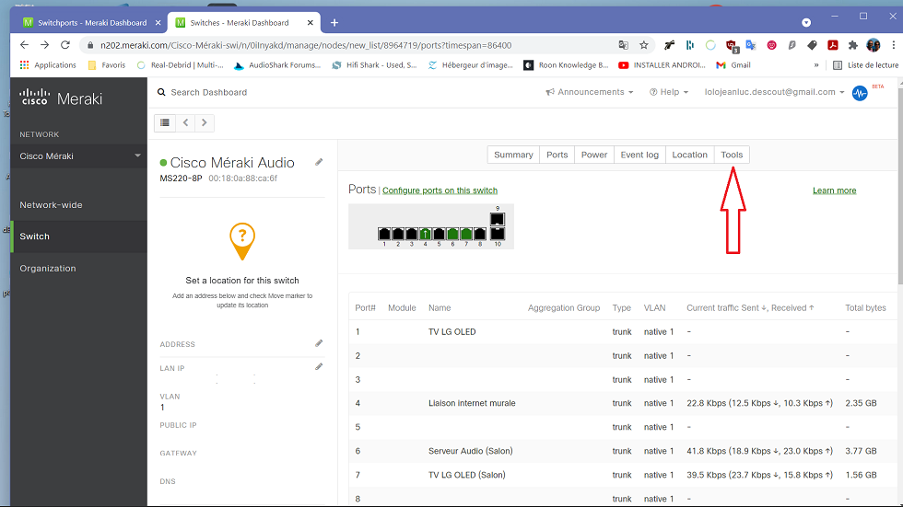Open the blue BETA pulse icon
This screenshot has width=903, height=507.
(859, 93)
